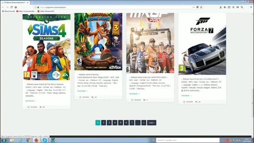
Task: Go to pagination page 7
Action: 132,123
